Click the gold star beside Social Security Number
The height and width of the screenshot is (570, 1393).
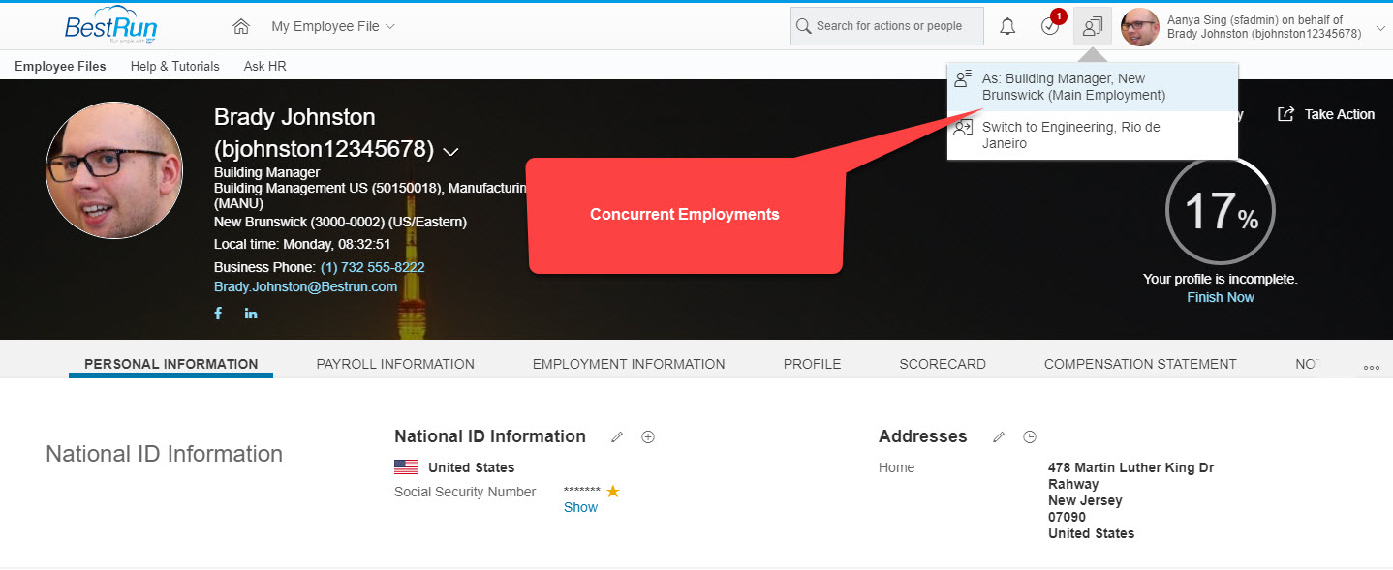pyautogui.click(x=612, y=491)
